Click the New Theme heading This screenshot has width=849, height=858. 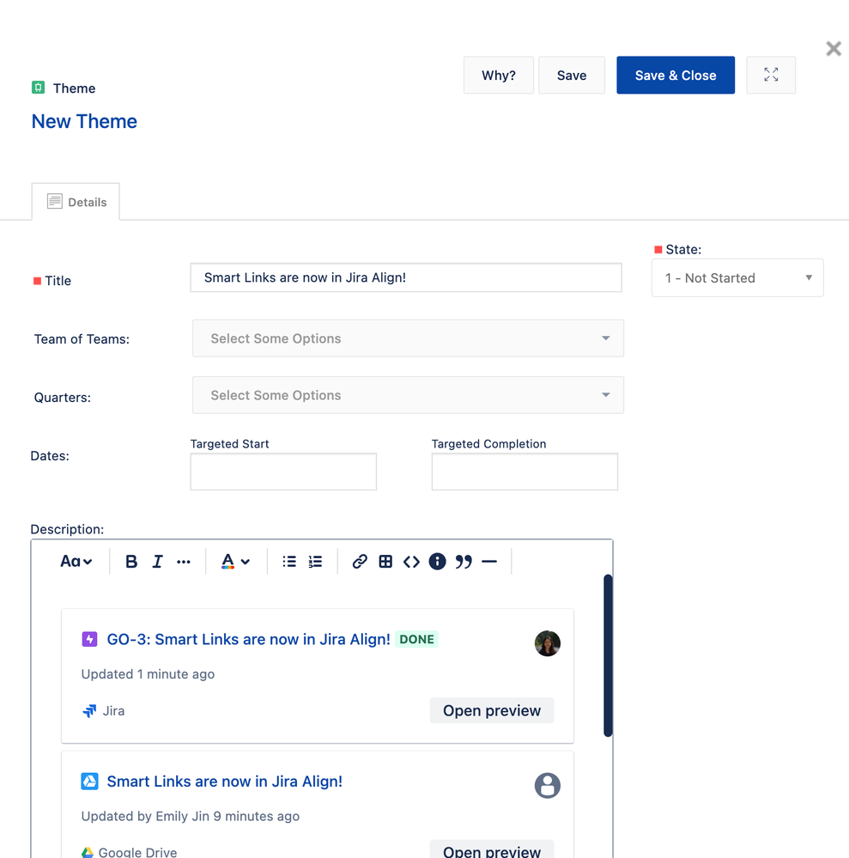[84, 121]
